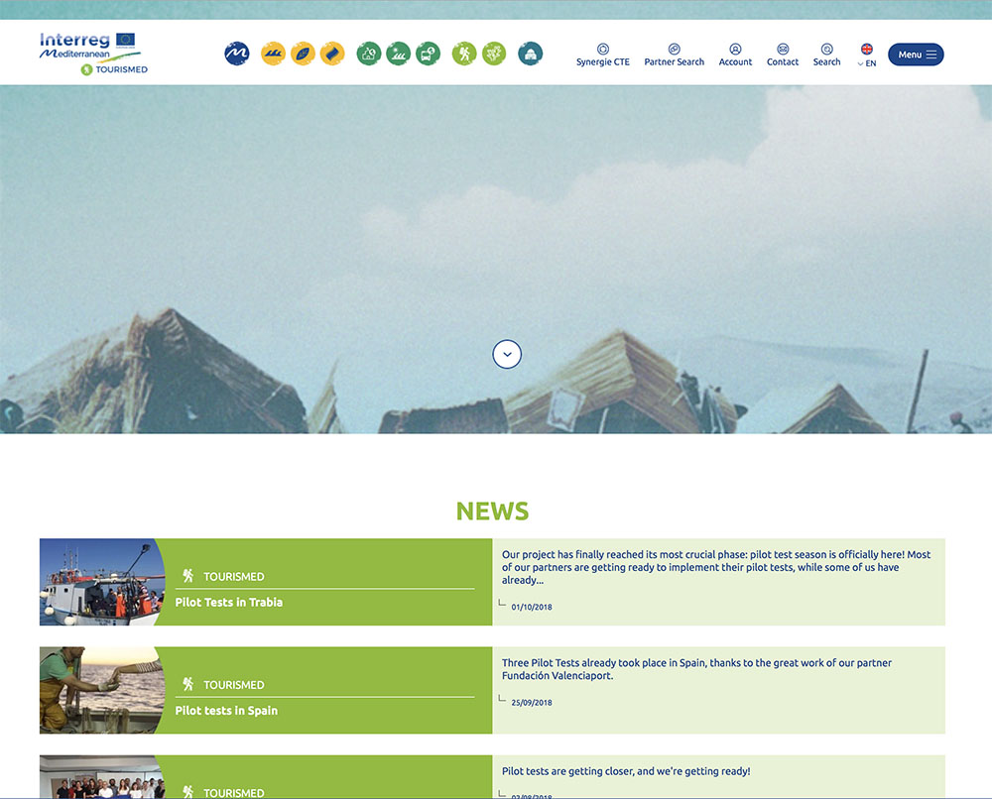
Task: Click the Interreg Mediterranean TOURISMED logo
Action: pyautogui.click(x=93, y=54)
